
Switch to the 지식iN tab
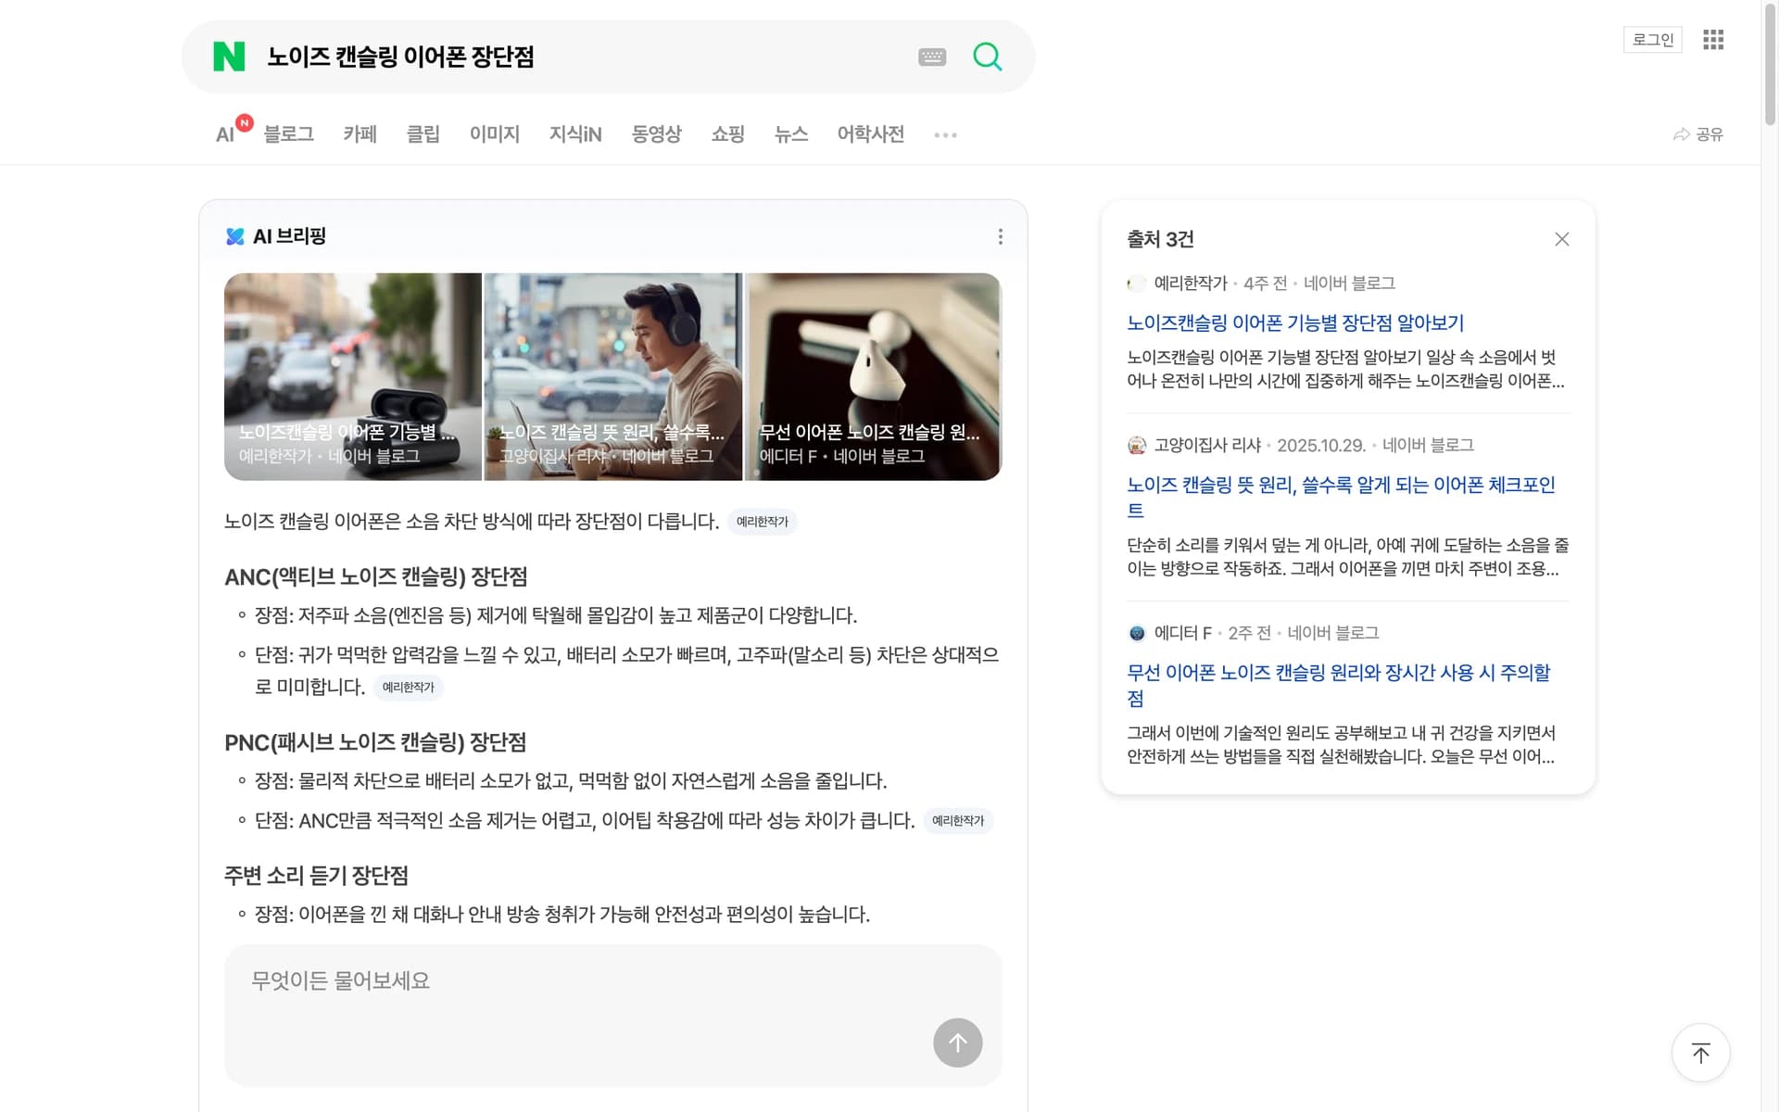pyautogui.click(x=575, y=134)
